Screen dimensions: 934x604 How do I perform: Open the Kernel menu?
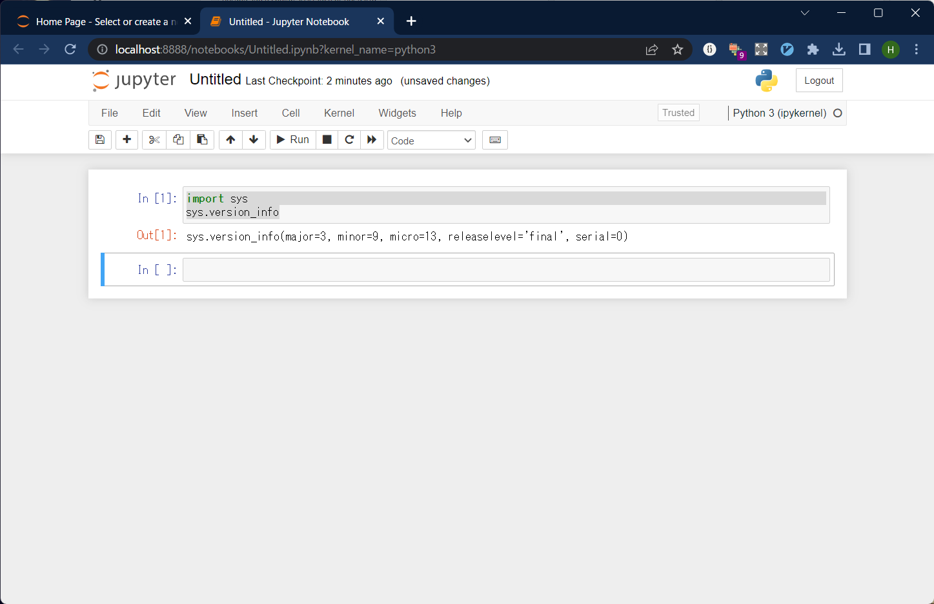click(x=339, y=113)
